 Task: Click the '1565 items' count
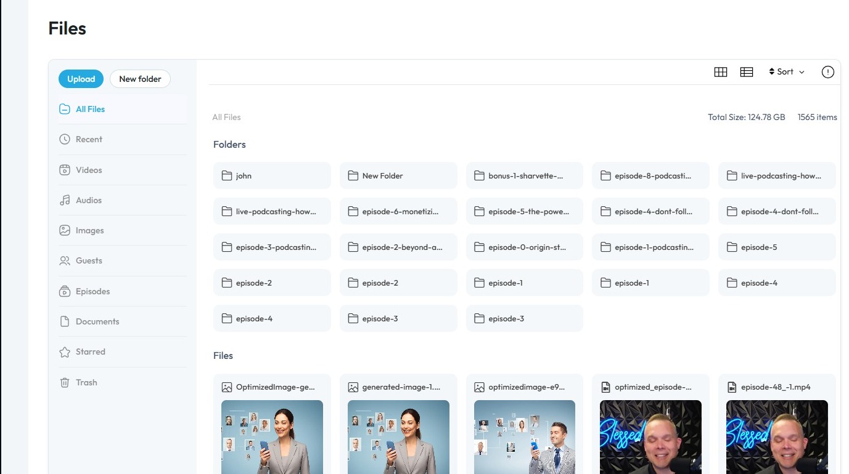(x=818, y=117)
